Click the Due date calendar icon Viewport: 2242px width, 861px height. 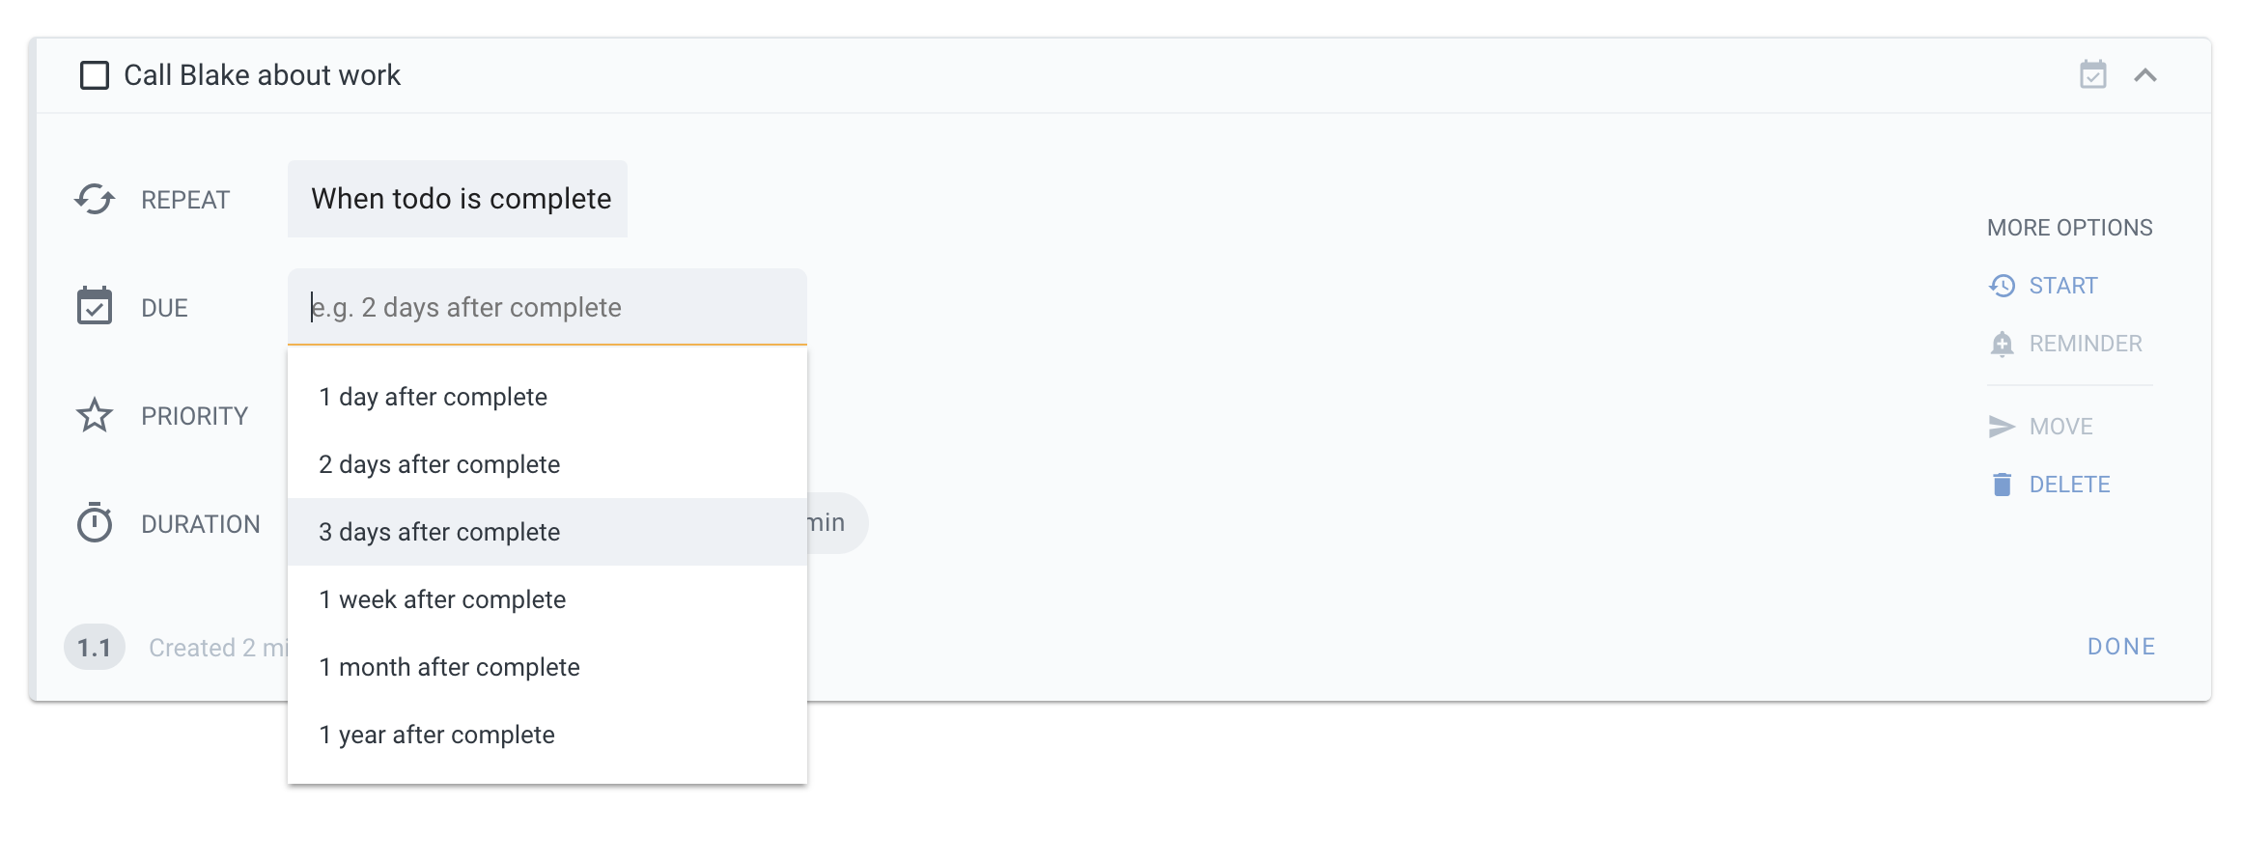(93, 307)
